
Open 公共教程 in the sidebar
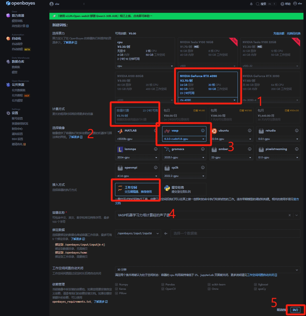pos(17,95)
